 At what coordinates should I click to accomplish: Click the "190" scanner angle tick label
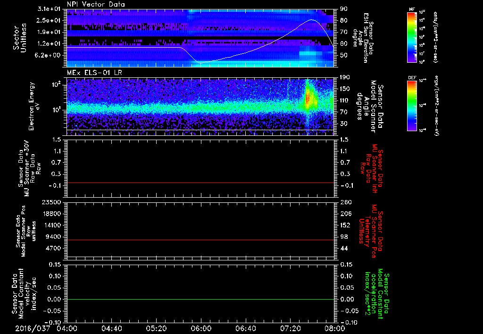point(345,77)
